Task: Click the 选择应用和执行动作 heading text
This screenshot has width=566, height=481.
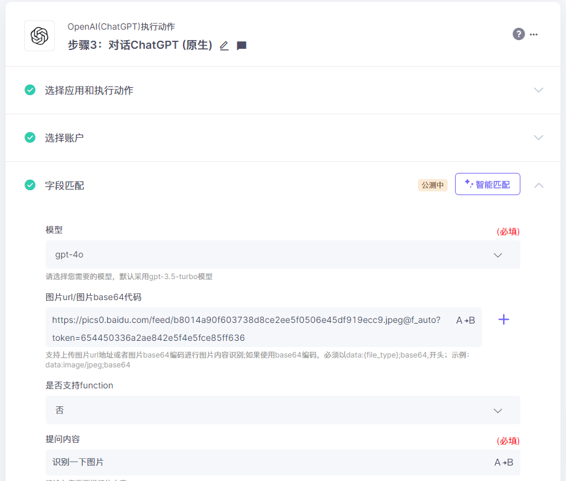Action: coord(89,90)
